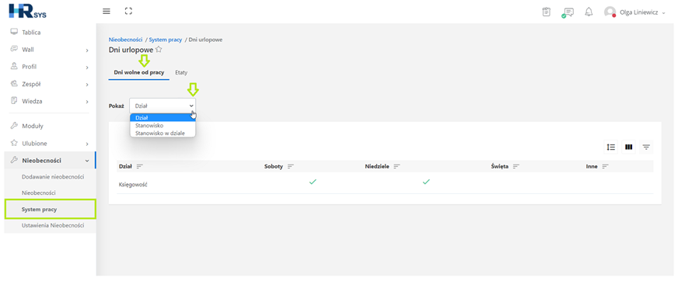Toggle the hamburger menu icon
Viewport: 678px width, 281px height.
point(107,11)
